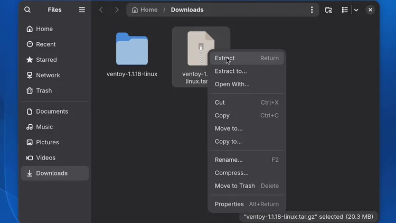Open the path bar three-dot menu

[312, 10]
